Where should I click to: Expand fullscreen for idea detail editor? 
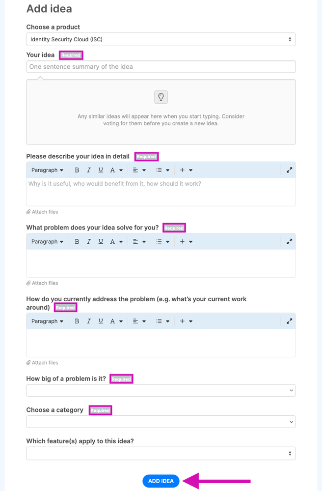tap(289, 170)
